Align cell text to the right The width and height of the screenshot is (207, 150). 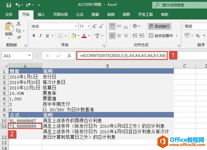[x=126, y=36]
